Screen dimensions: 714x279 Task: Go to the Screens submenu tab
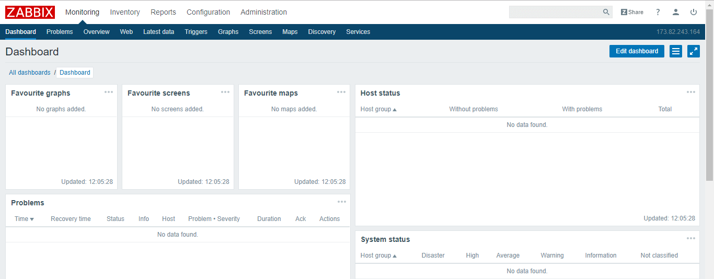click(260, 32)
